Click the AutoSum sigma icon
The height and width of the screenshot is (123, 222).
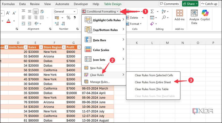click(x=152, y=12)
